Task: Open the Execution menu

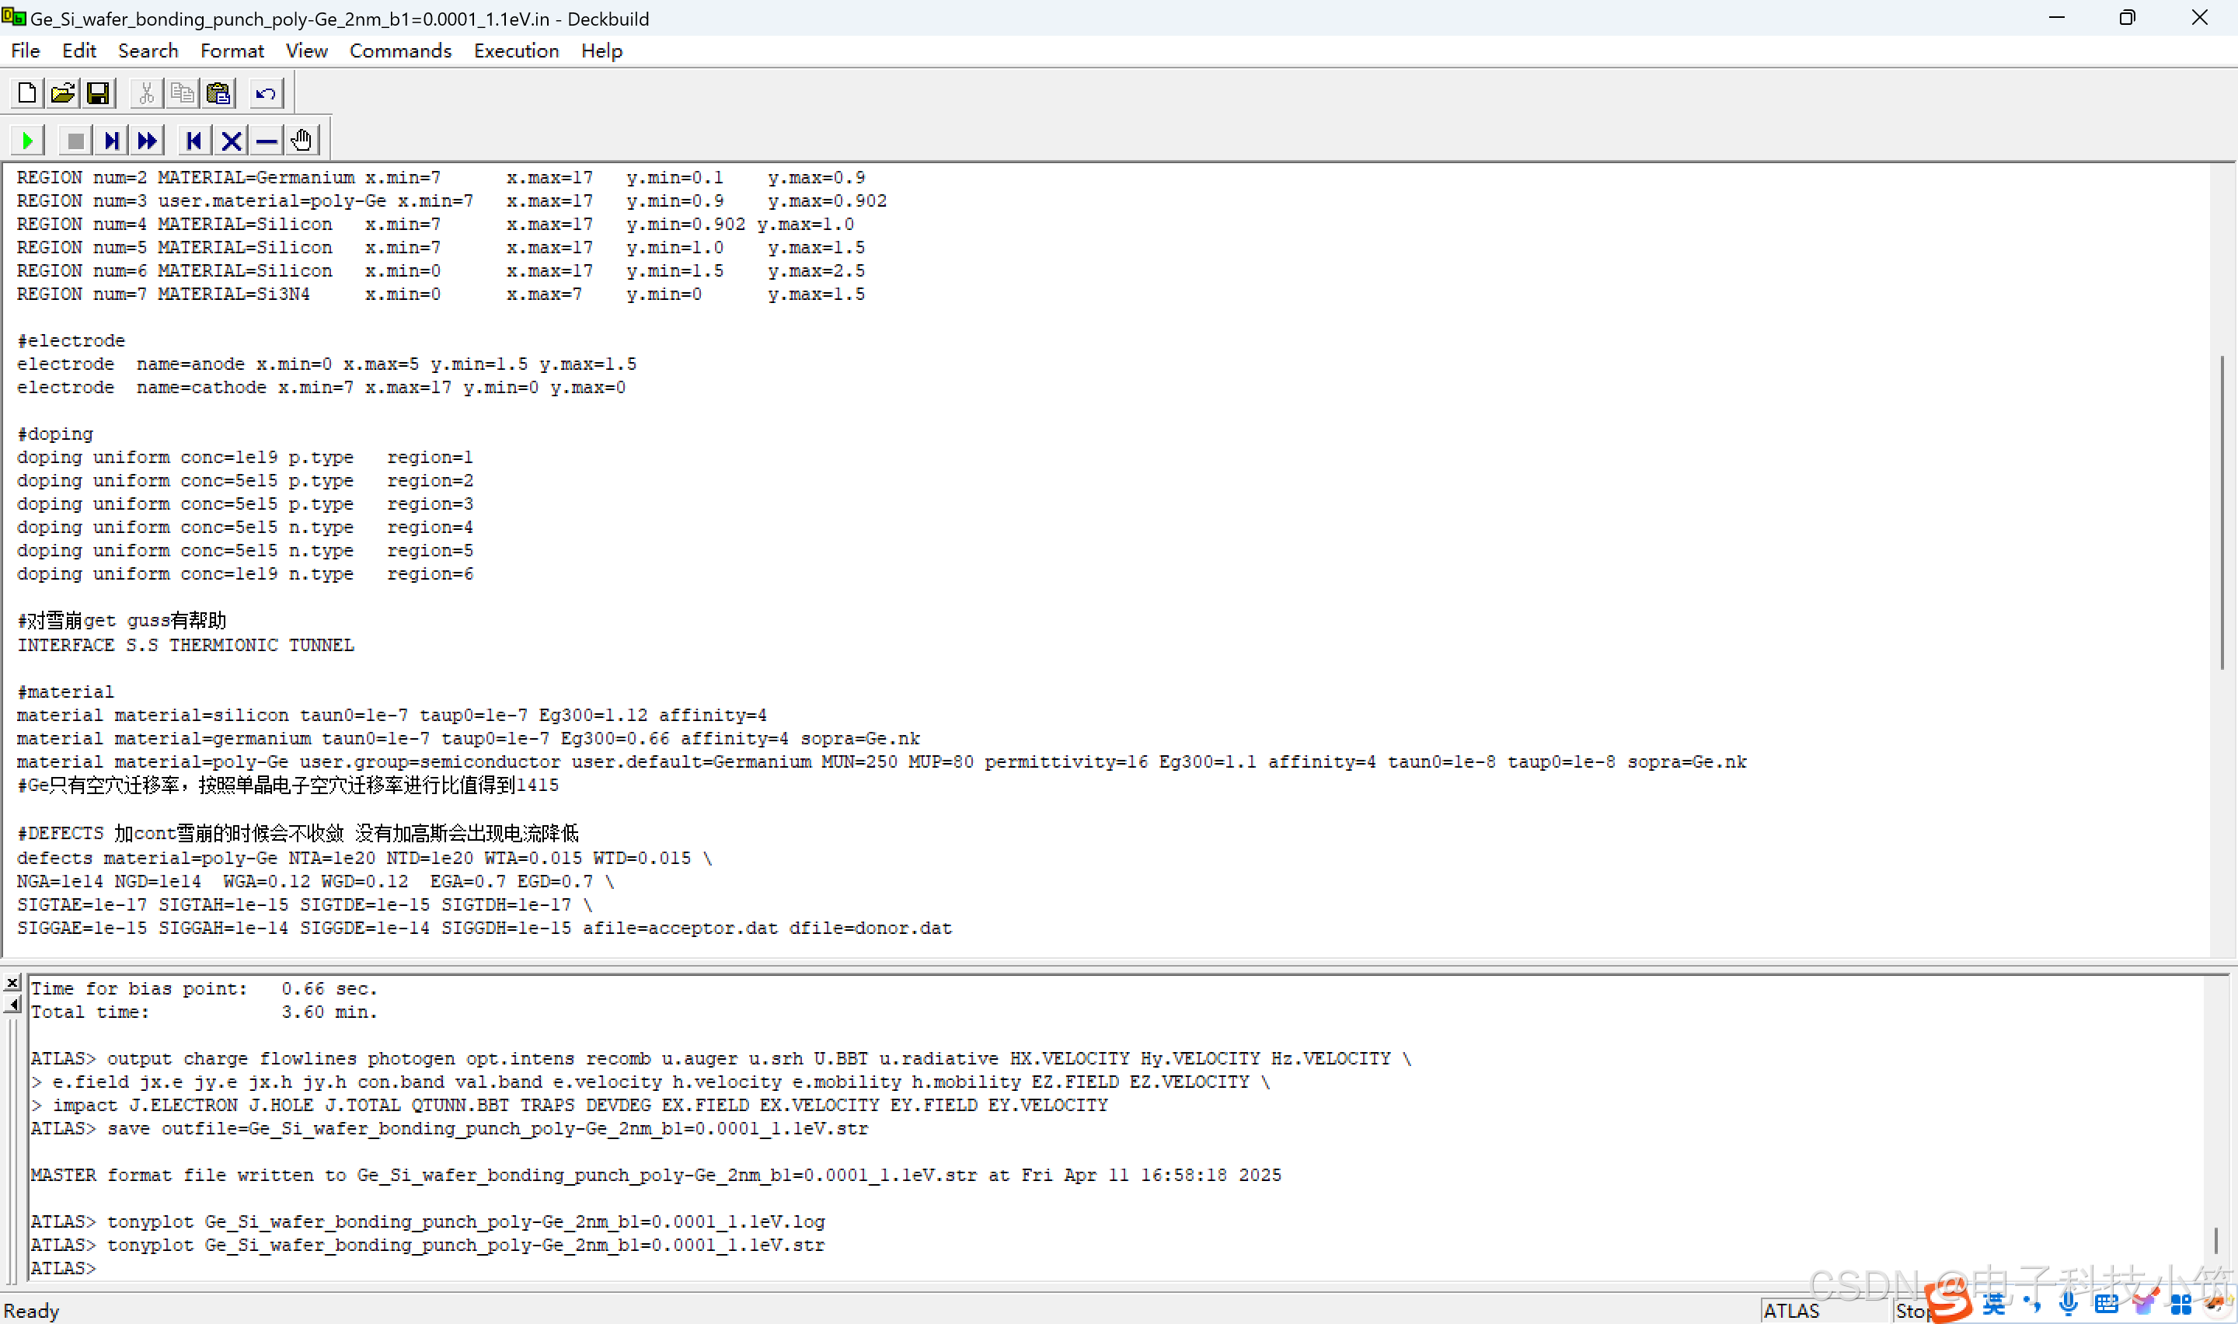Action: (515, 51)
